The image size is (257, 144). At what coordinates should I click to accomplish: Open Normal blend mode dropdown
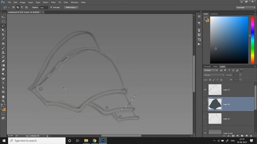(x=214, y=75)
